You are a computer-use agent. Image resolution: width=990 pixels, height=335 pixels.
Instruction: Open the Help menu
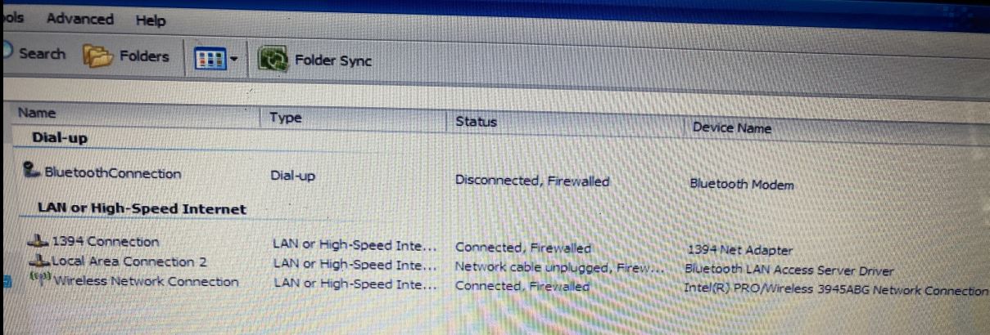(x=151, y=20)
